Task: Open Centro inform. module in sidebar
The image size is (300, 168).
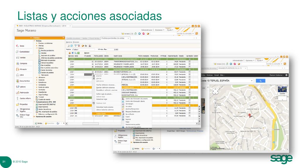Action: [x=23, y=99]
